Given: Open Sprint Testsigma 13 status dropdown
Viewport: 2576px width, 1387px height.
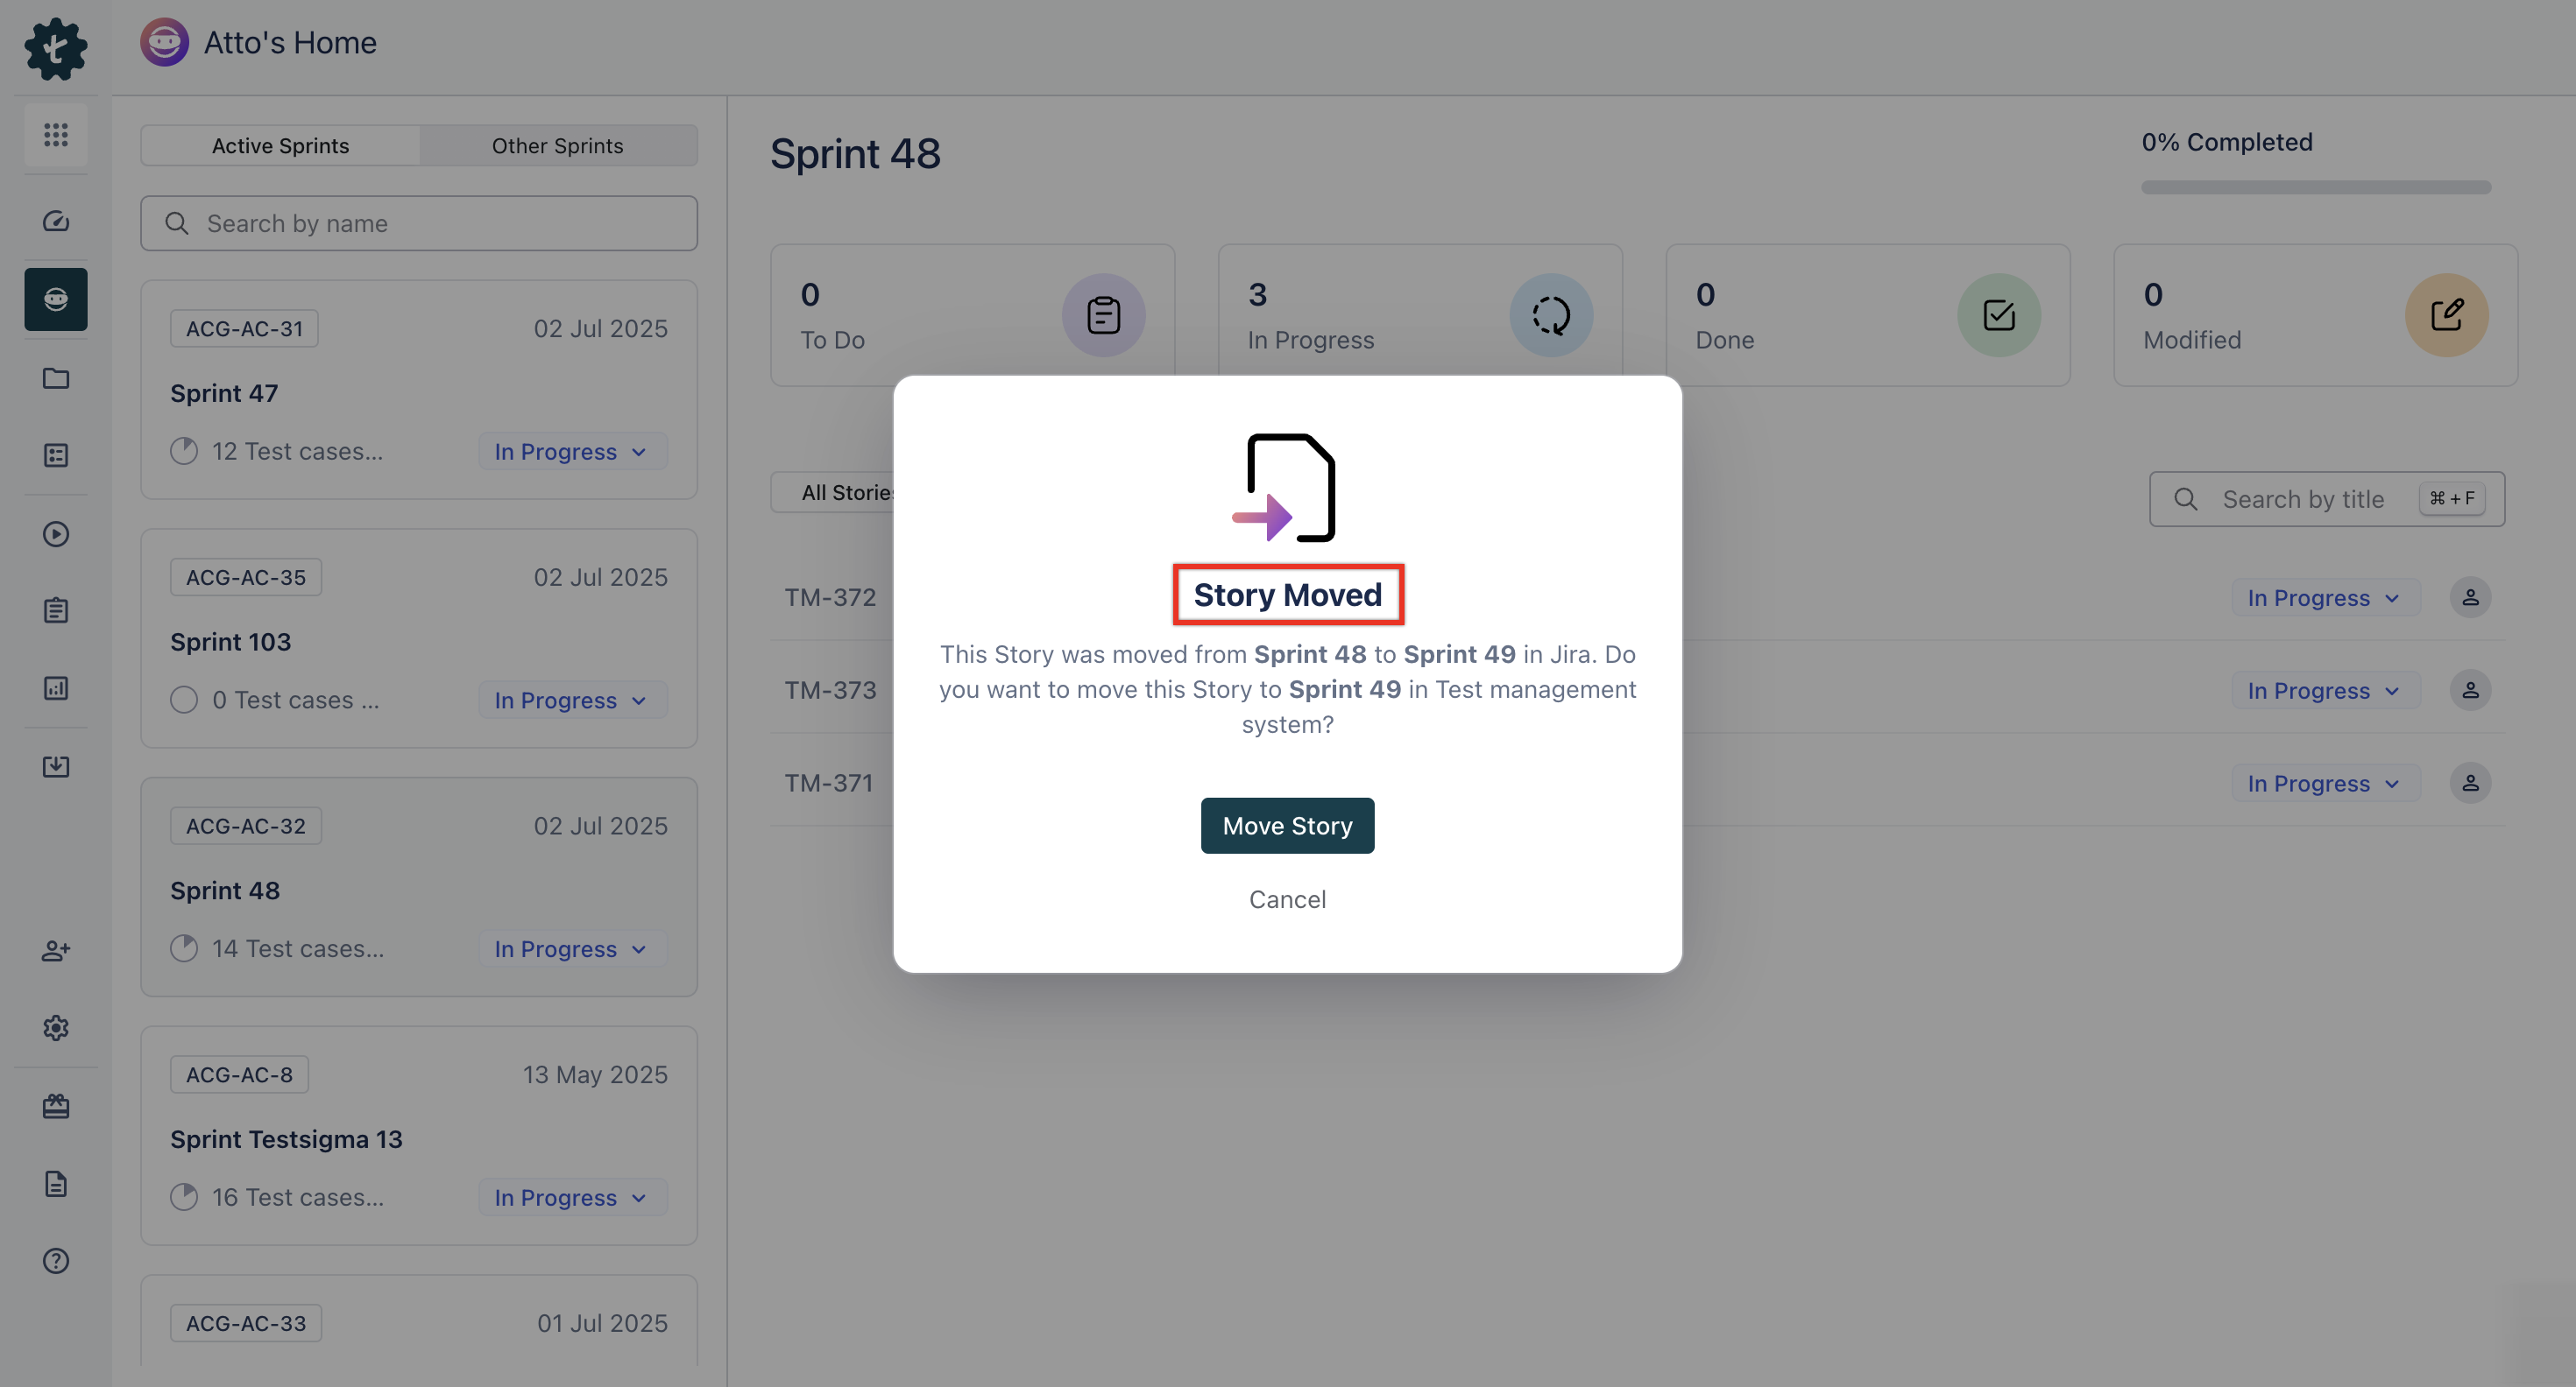Looking at the screenshot, I should [x=571, y=1197].
